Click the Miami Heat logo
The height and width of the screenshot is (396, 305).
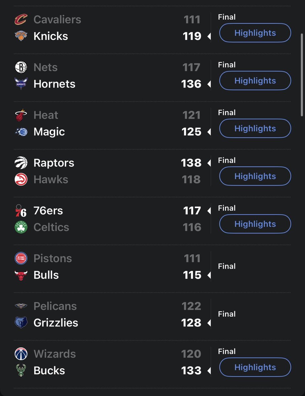tap(21, 115)
